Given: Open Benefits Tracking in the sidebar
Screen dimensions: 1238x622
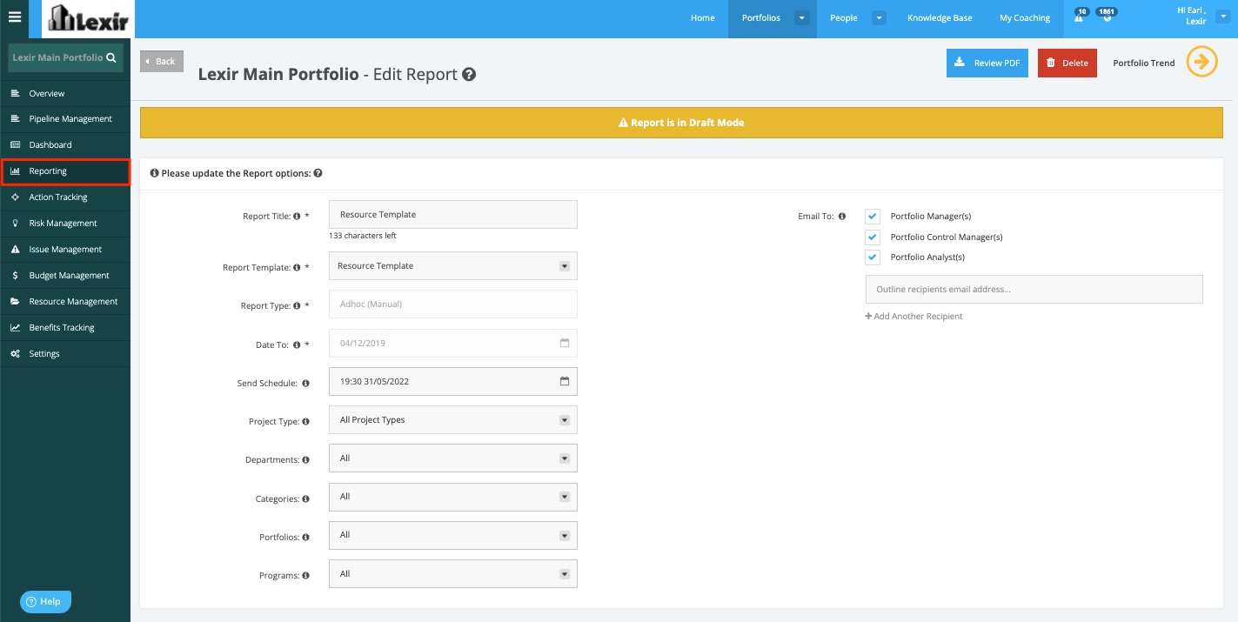Looking at the screenshot, I should point(65,328).
